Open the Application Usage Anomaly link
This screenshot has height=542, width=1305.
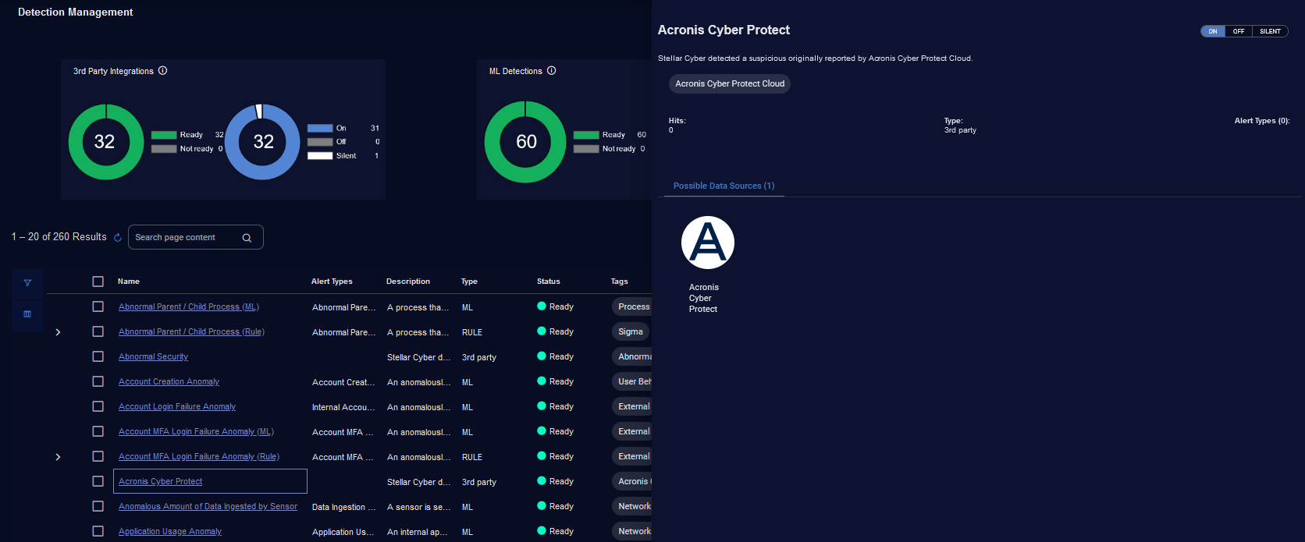tap(170, 531)
